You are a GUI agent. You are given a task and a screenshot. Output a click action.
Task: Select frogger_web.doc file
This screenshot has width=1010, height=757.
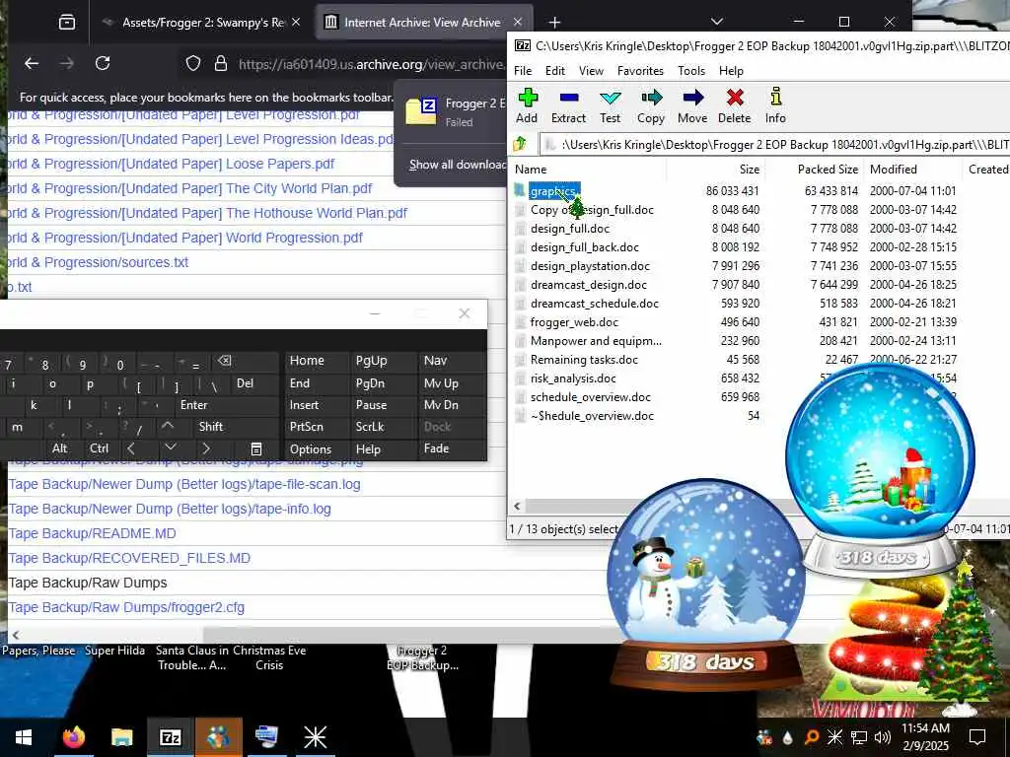pos(574,322)
